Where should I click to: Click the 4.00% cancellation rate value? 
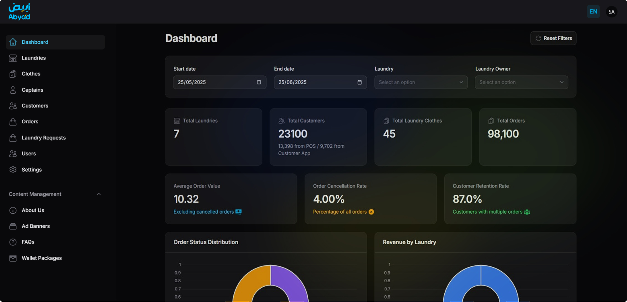click(329, 199)
